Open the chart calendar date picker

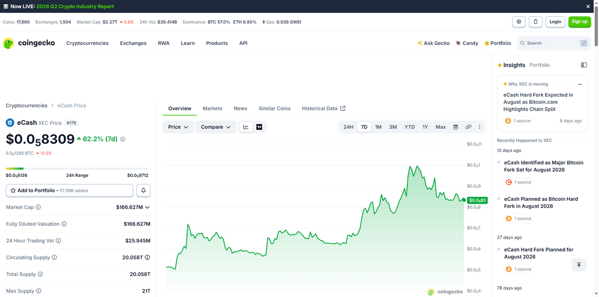(456, 127)
